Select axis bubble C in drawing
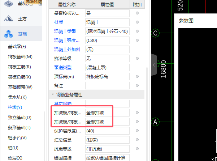This screenshot has width=217, height=161. point(155,33)
